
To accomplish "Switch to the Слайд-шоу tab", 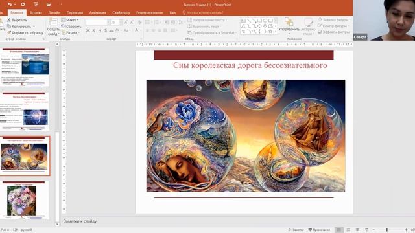I will (x=121, y=12).
